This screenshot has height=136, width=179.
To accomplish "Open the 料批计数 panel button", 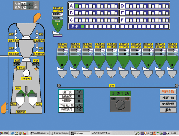I will [168, 98].
